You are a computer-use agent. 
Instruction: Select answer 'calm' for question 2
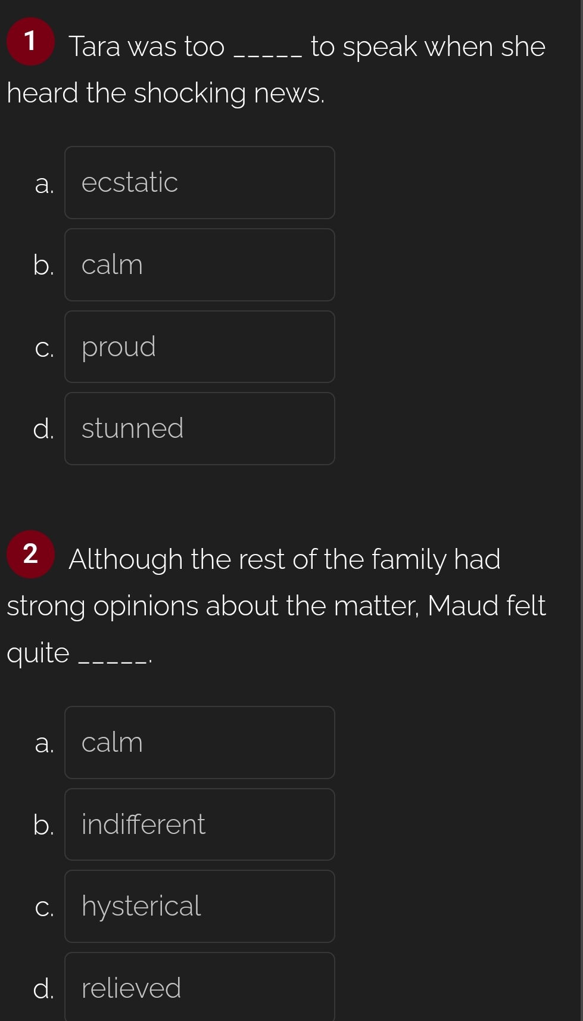pyautogui.click(x=199, y=742)
